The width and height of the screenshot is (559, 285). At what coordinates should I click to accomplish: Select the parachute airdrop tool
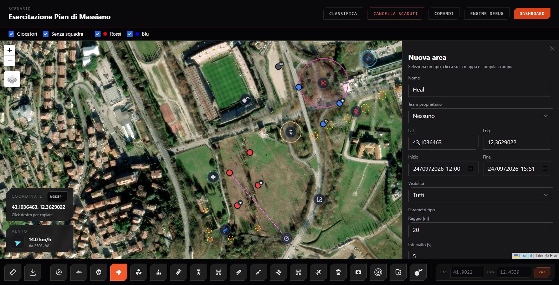(x=338, y=273)
